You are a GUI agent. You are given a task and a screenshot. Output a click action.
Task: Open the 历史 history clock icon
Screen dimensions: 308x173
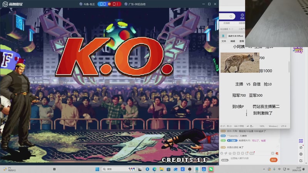click(x=242, y=16)
